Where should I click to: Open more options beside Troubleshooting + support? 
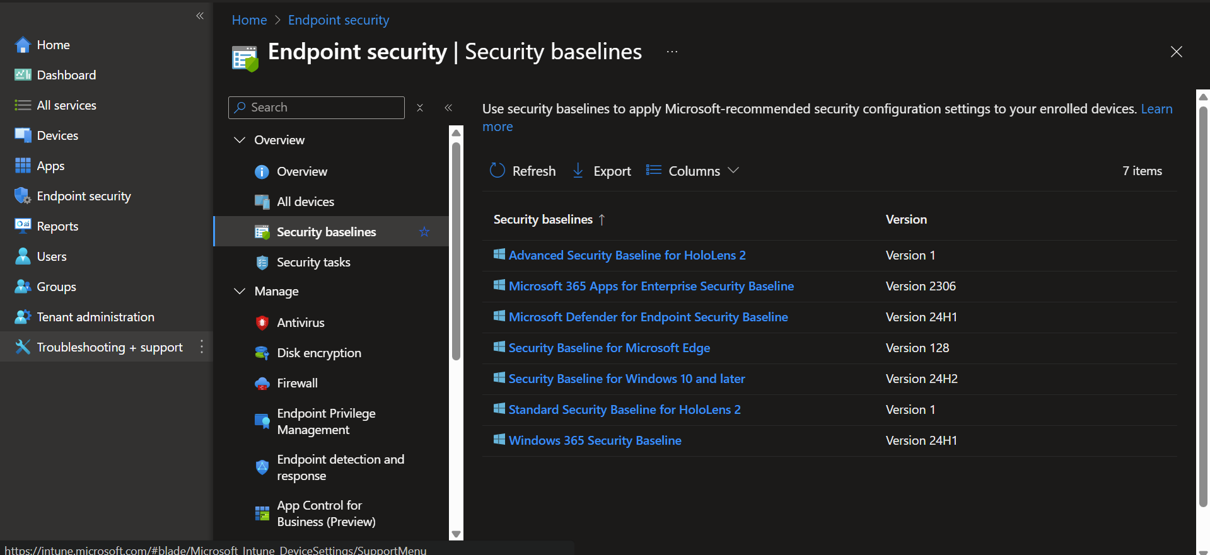pyautogui.click(x=202, y=347)
